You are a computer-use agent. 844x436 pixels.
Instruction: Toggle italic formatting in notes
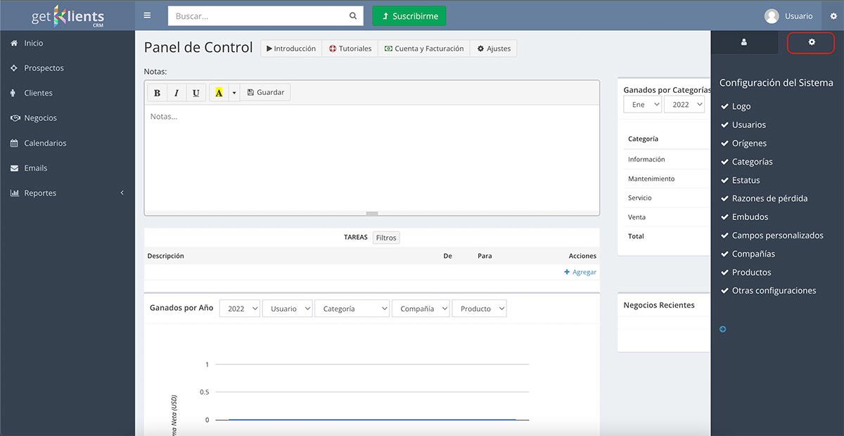click(x=177, y=93)
